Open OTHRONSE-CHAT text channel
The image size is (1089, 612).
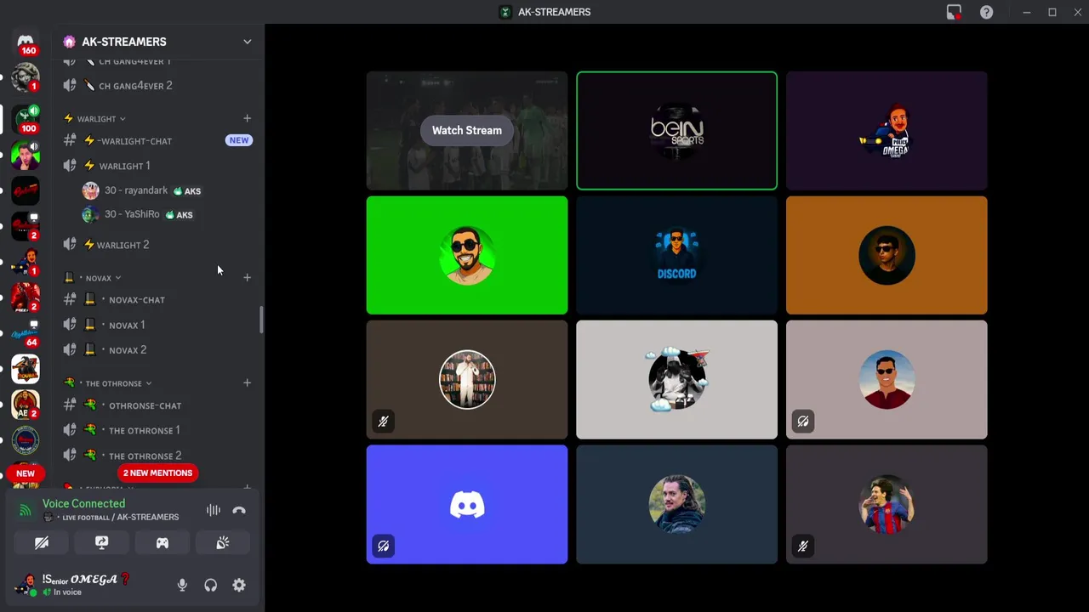click(x=157, y=405)
